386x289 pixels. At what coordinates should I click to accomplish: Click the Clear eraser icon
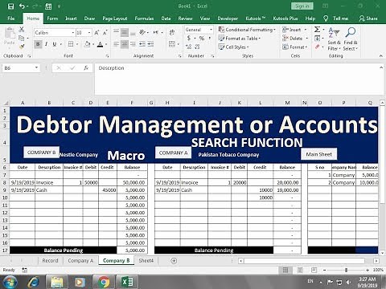click(317, 47)
